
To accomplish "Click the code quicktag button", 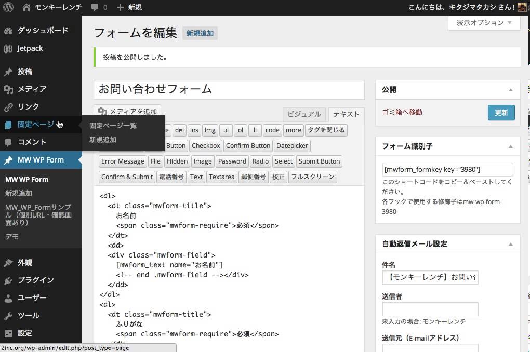I will 272,130.
